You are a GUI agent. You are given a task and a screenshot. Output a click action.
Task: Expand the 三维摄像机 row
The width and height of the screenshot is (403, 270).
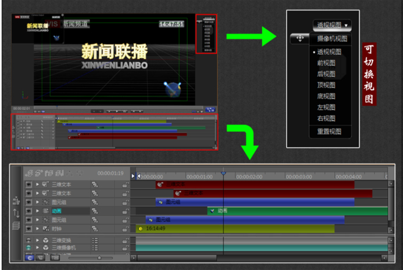click(x=38, y=248)
